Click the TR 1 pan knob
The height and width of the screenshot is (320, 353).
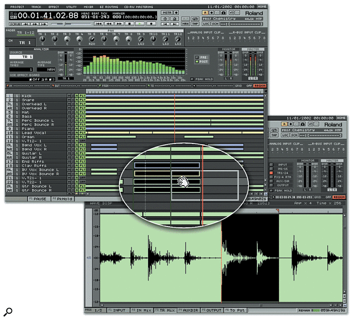click(x=42, y=39)
